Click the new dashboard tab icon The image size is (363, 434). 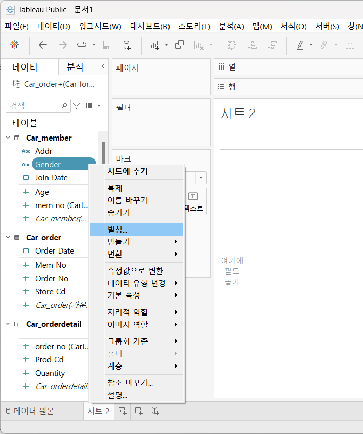(x=139, y=411)
